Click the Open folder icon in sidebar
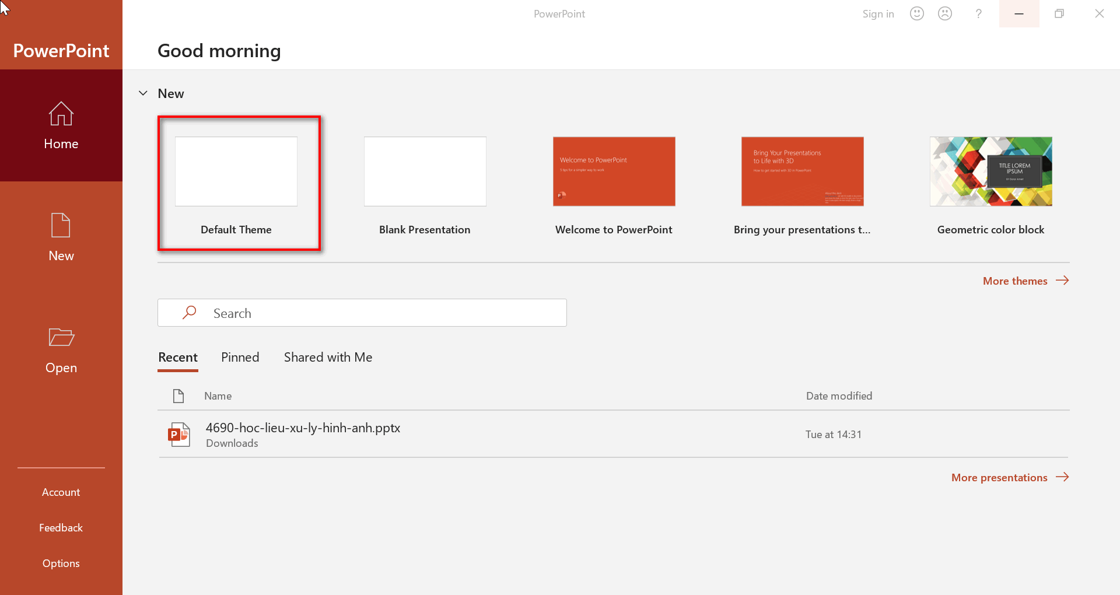This screenshot has width=1120, height=595. click(61, 337)
